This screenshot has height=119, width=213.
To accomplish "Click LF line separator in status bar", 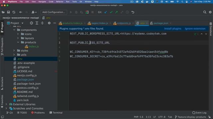I will coord(154,117).
